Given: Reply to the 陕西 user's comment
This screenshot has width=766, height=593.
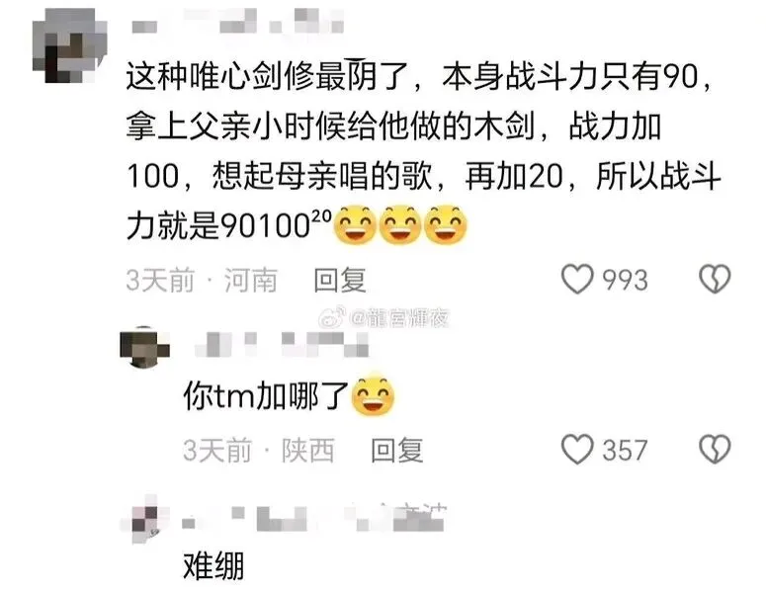Looking at the screenshot, I should [396, 450].
